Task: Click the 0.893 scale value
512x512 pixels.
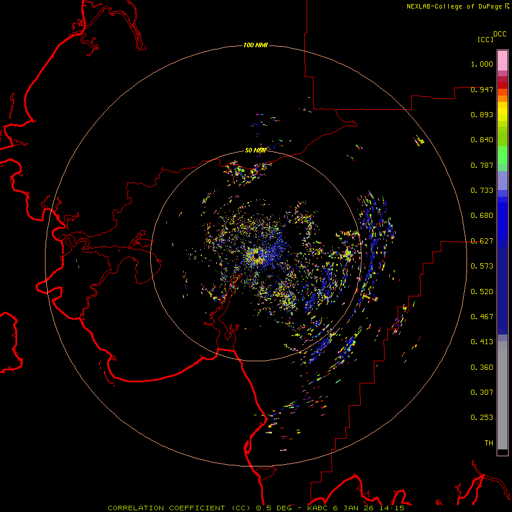Action: 482,114
